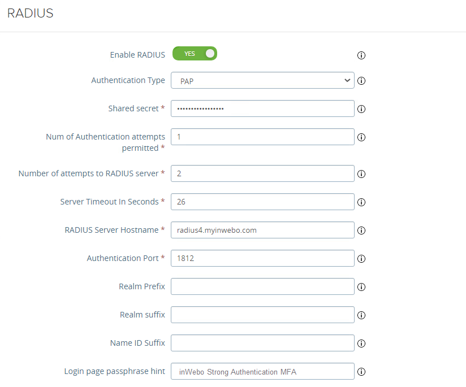Open the Authentication Type dropdown
Image resolution: width=466 pixels, height=387 pixels.
pos(262,80)
